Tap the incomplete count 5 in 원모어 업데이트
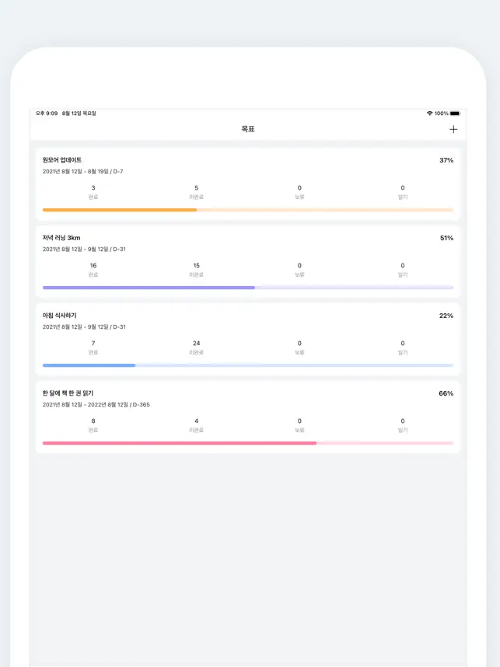 coord(196,188)
